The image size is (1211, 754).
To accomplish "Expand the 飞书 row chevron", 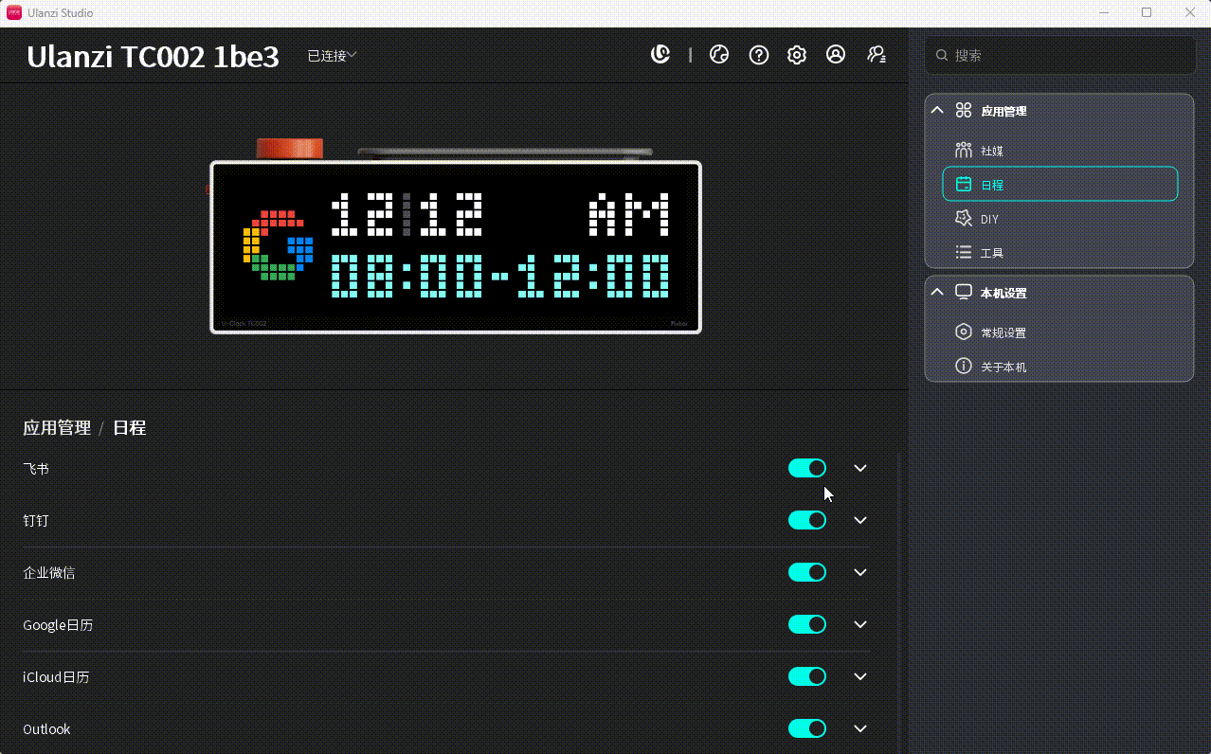I will tap(860, 468).
